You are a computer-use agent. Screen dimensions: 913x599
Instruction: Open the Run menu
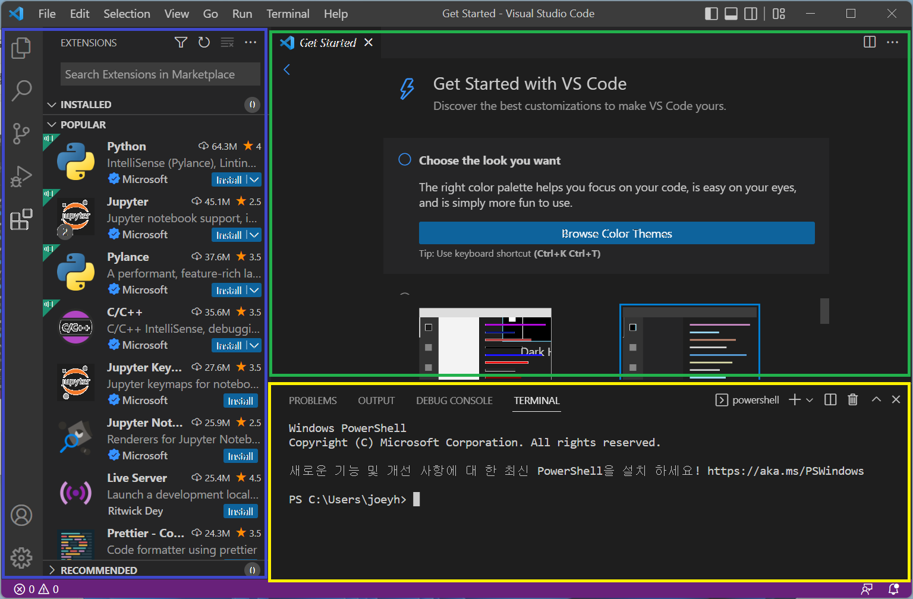242,14
